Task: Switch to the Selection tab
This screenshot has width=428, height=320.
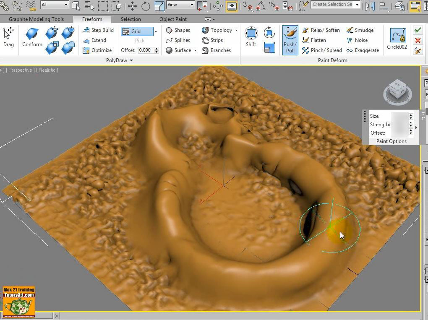Action: click(130, 19)
